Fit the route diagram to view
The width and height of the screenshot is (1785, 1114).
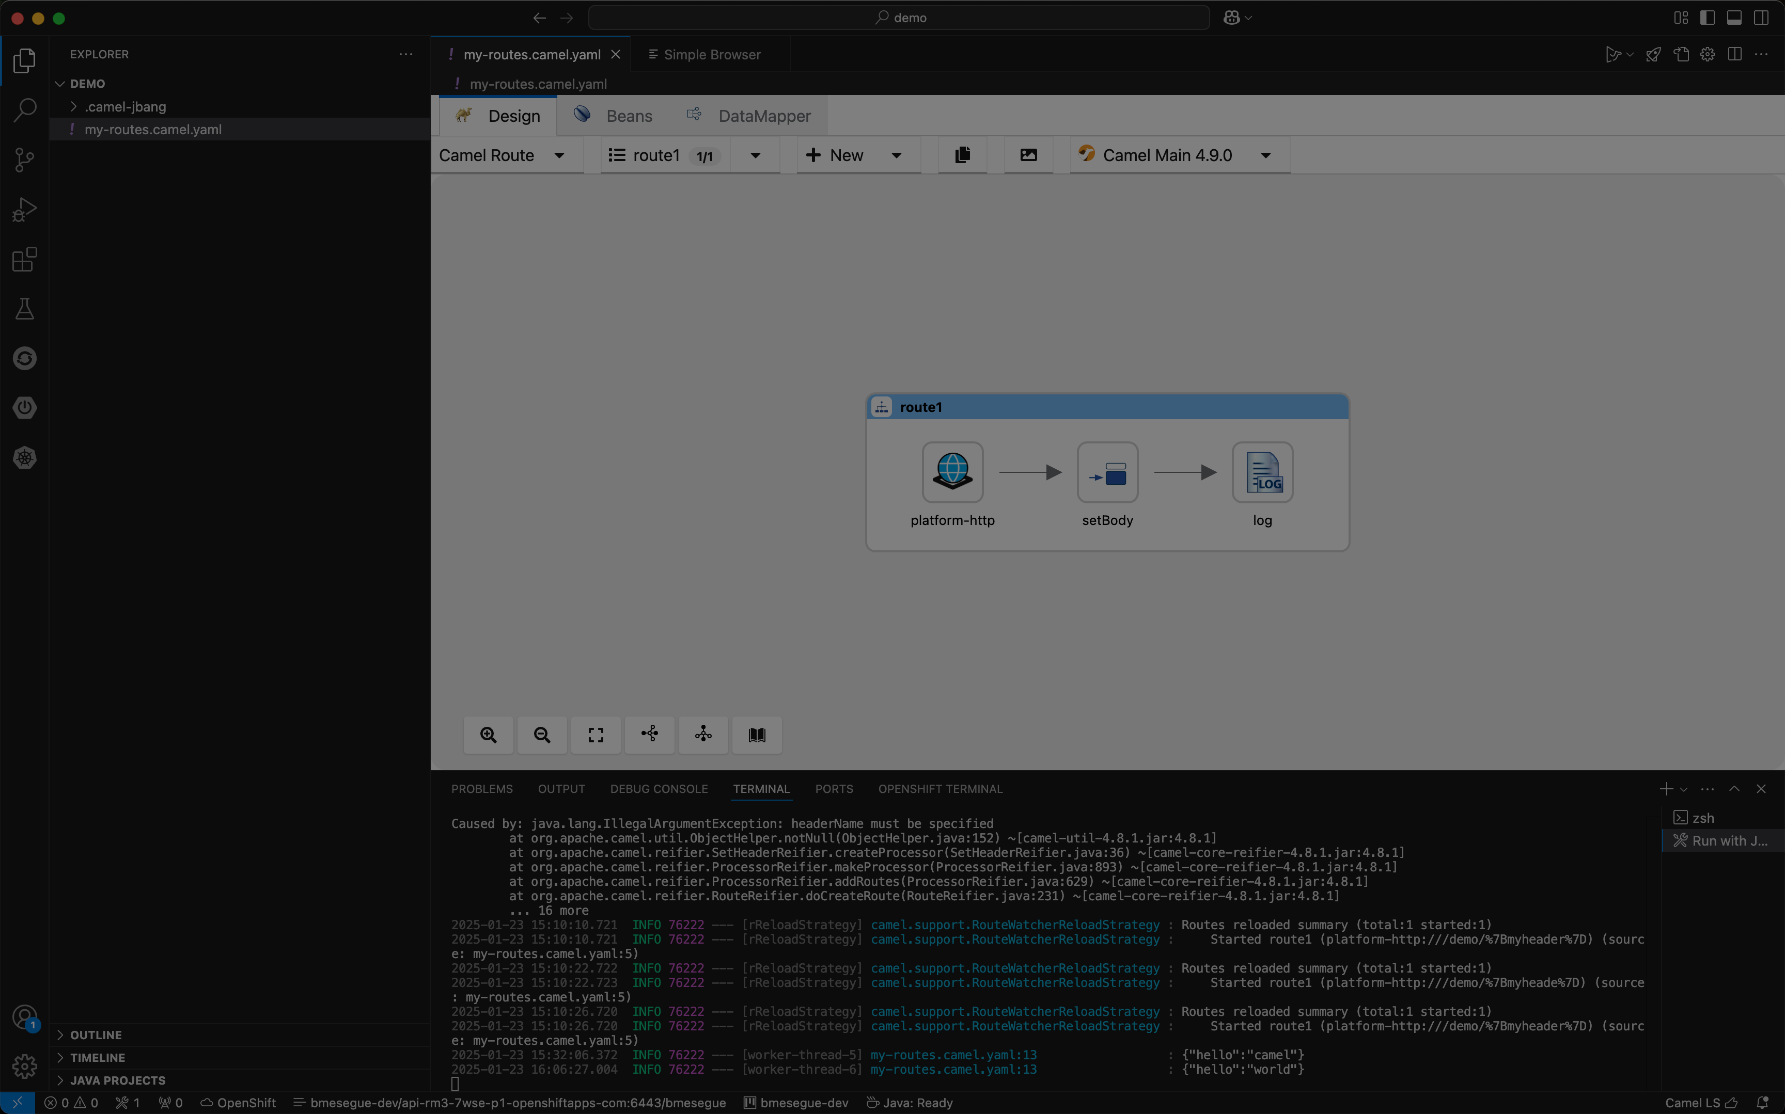tap(595, 735)
